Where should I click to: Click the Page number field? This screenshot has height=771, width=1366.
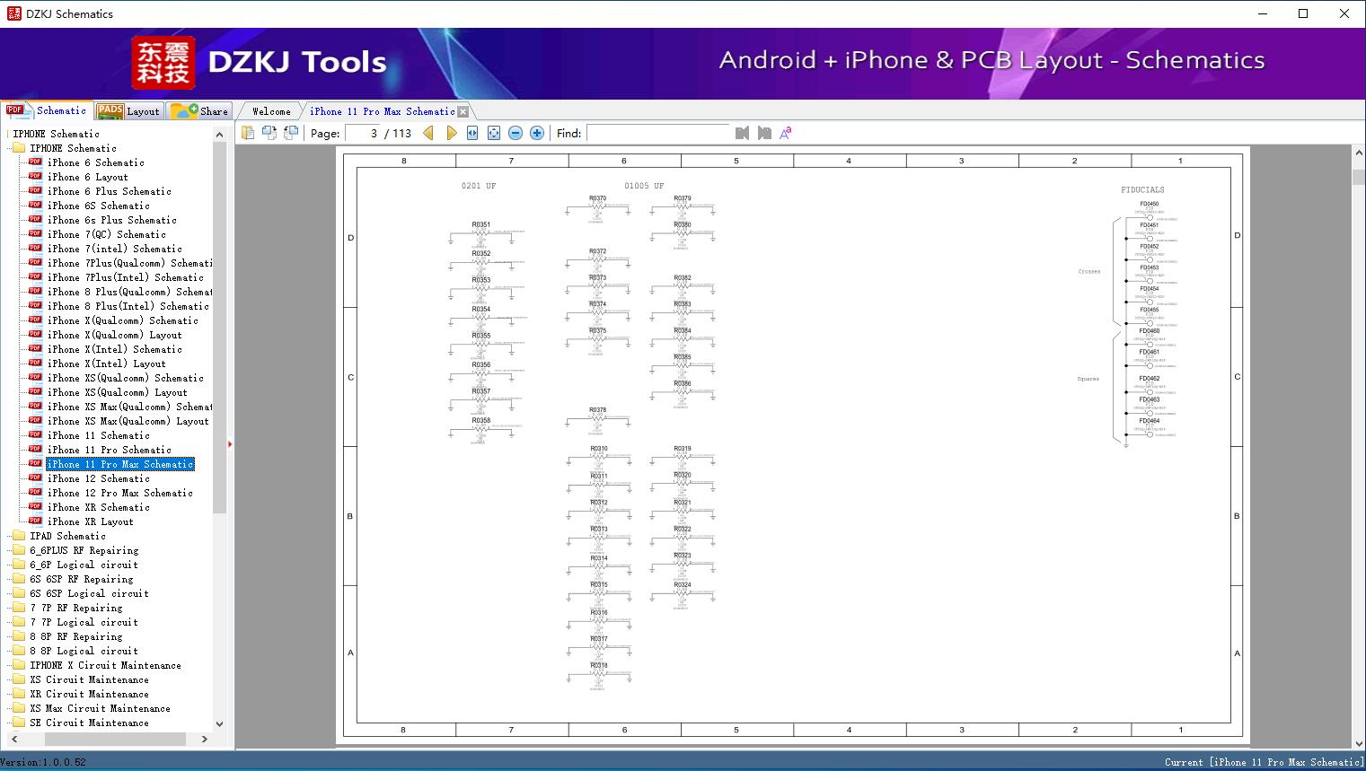[363, 133]
